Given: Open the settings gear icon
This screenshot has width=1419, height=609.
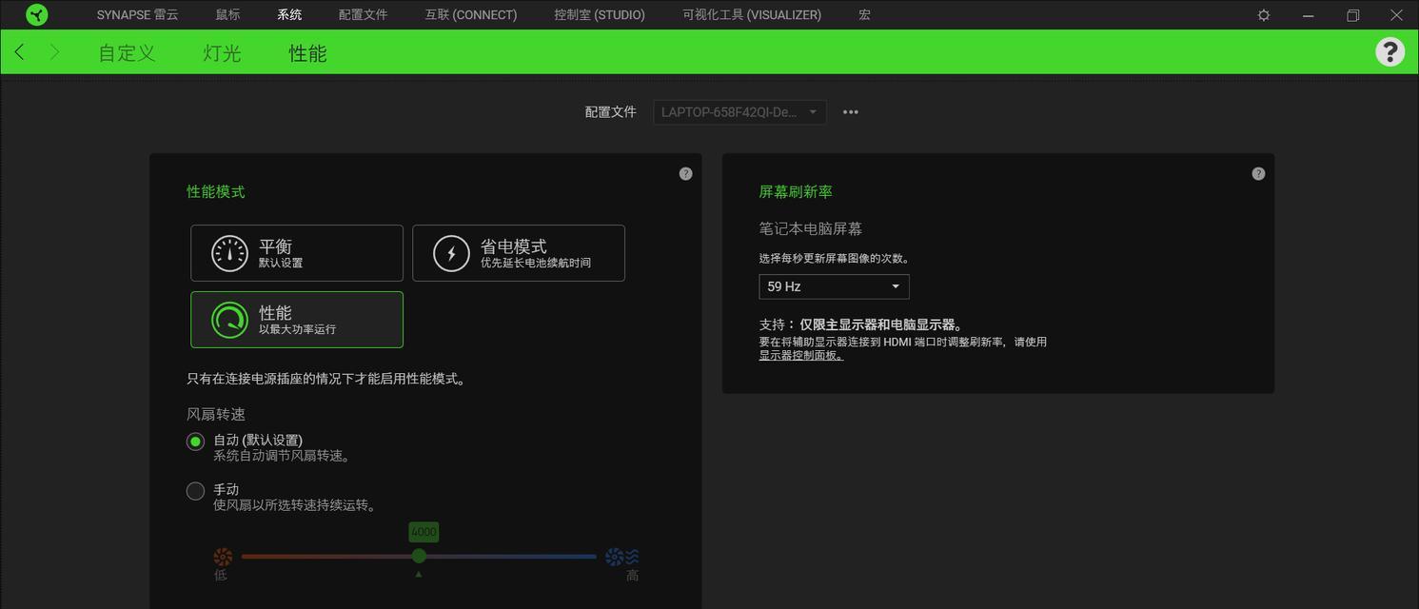Looking at the screenshot, I should pyautogui.click(x=1264, y=15).
